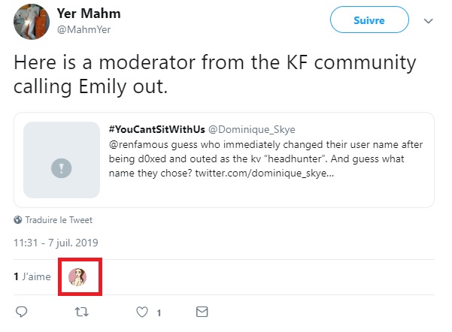Open the @MahmYer handle link
Image resolution: width=452 pixels, height=332 pixels.
pos(84,29)
